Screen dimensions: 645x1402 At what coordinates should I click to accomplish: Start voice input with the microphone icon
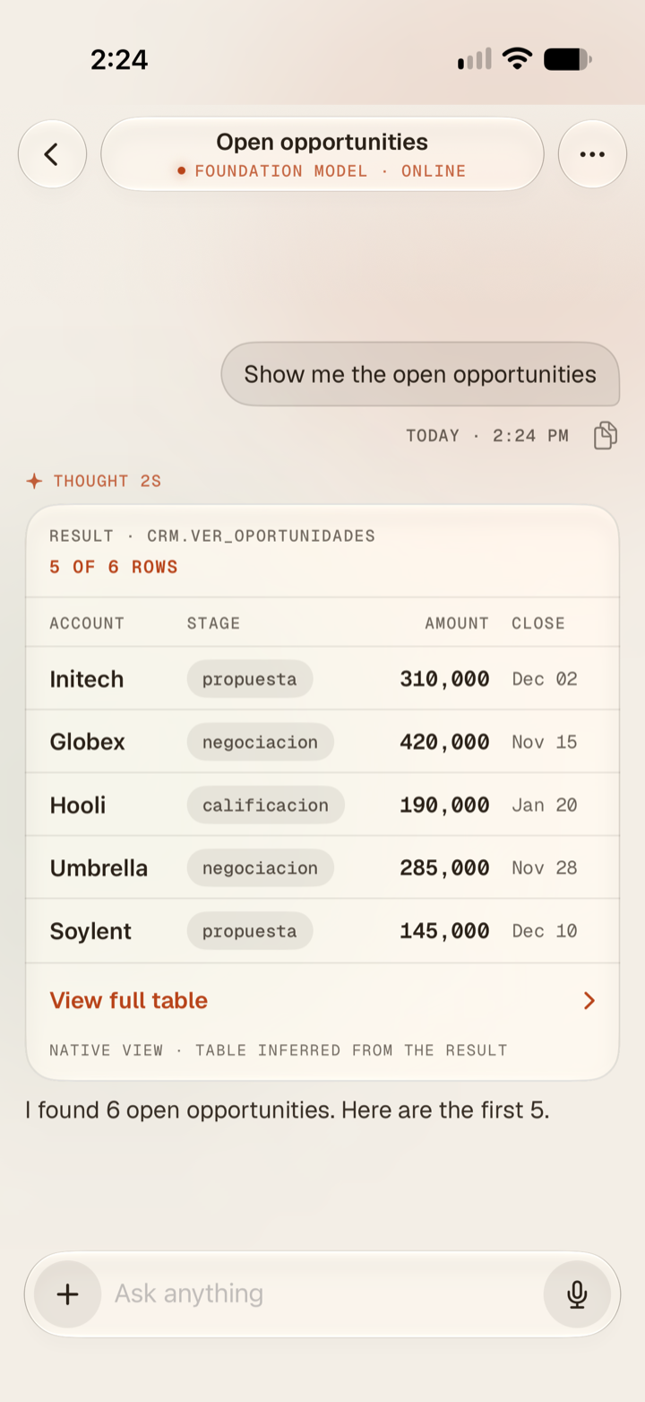tap(577, 1293)
